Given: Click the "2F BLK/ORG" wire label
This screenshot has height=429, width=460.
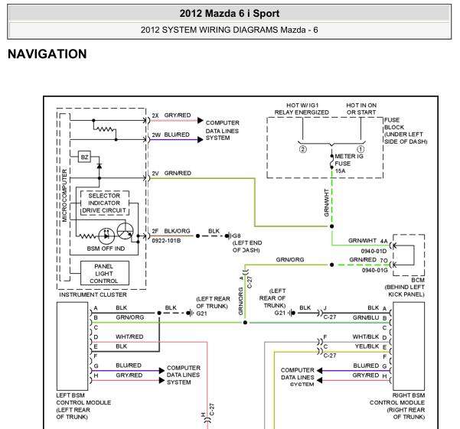Looking at the screenshot, I should coord(171,231).
